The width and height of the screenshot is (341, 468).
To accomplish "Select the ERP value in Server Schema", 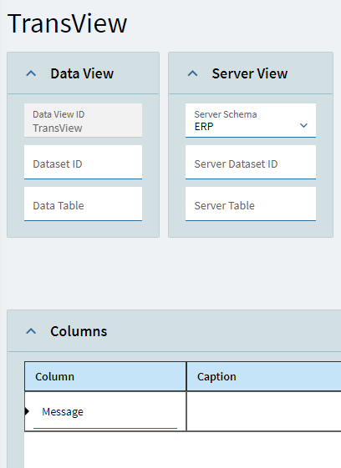I will (x=204, y=127).
